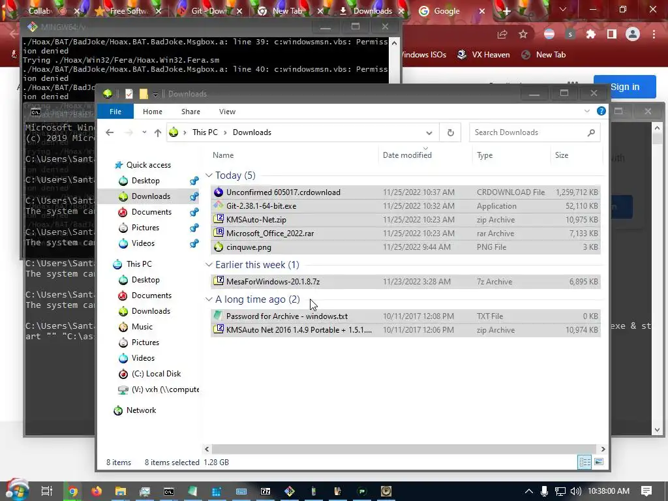Click the Chrome share page icon
The width and height of the screenshot is (668, 501).
[502, 35]
